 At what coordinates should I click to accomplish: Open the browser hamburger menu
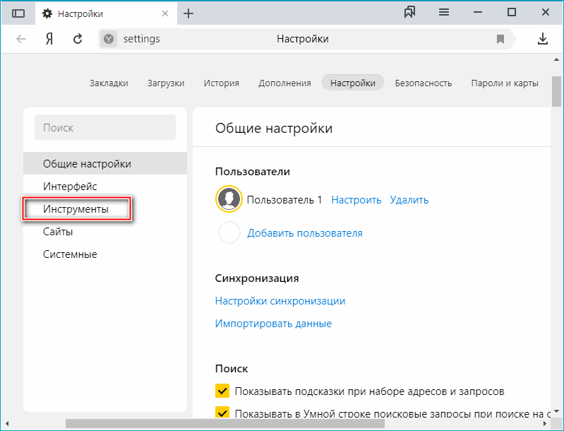tap(444, 13)
